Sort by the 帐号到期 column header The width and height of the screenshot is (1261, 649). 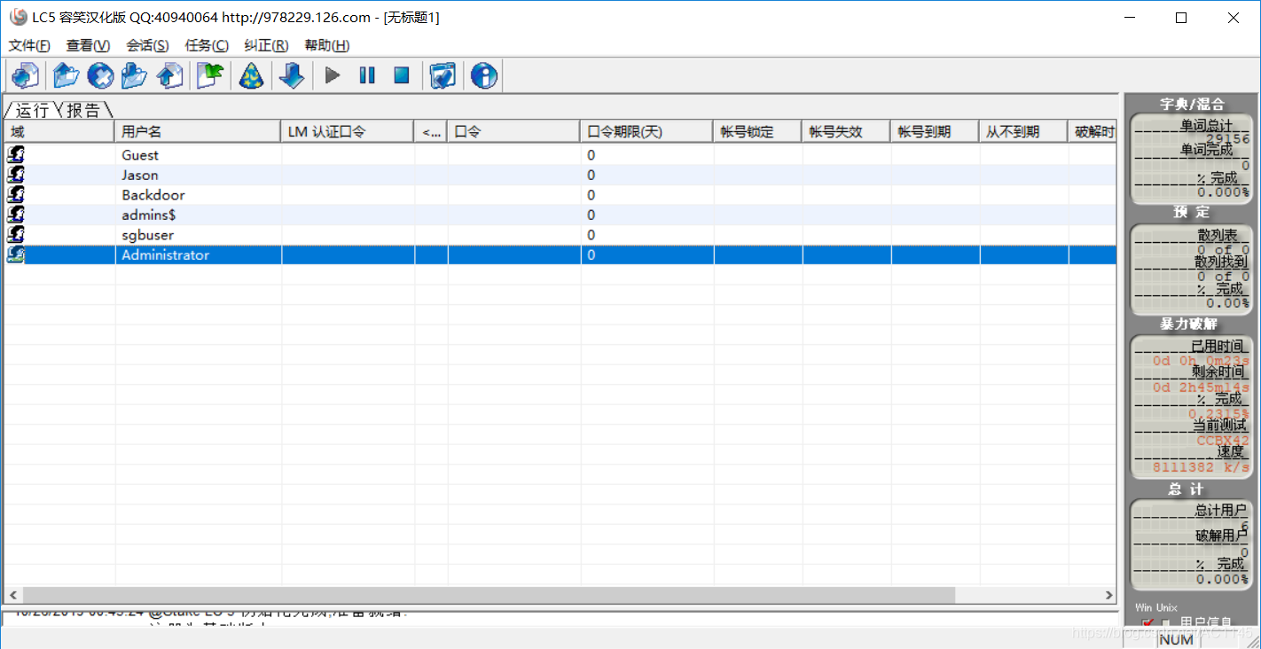pos(934,132)
